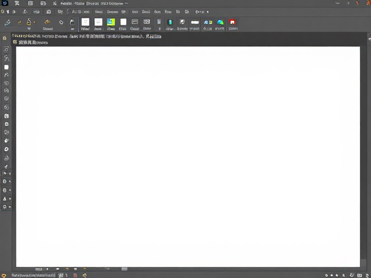Click the yellow figure icon in ribbon
371x278 pixels.
[x=29, y=22]
